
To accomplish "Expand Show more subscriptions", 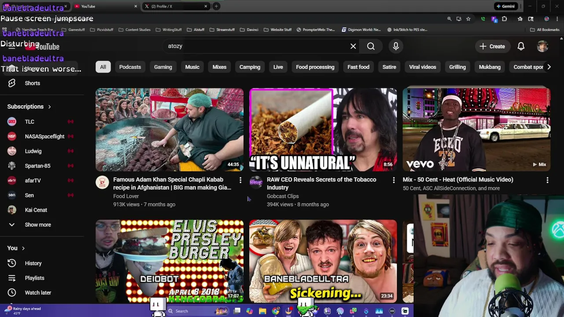I will click(38, 225).
